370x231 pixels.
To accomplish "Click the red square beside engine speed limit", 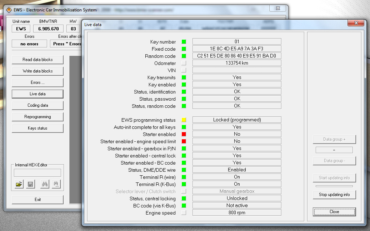I will (x=184, y=141).
